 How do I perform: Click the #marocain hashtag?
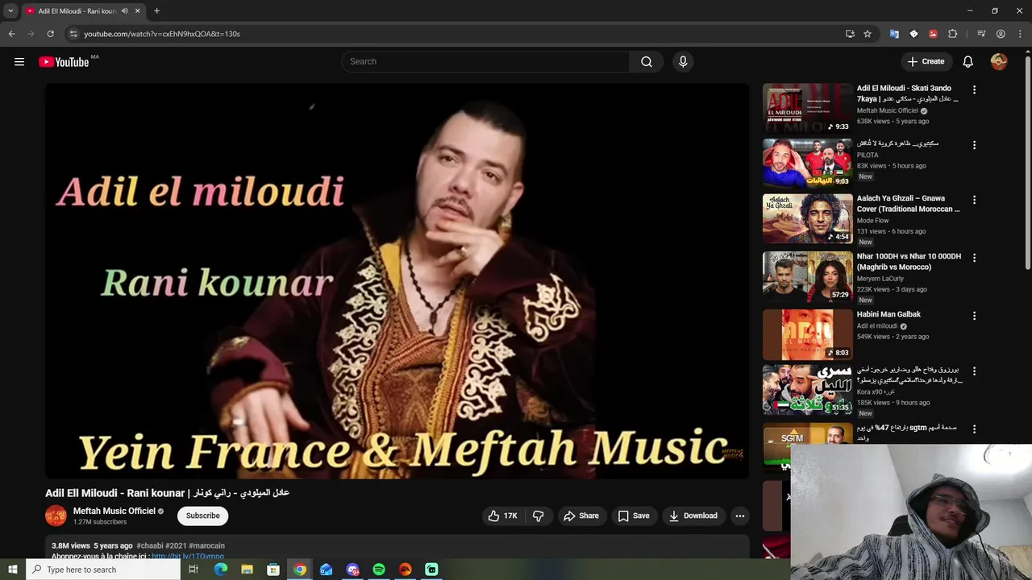pos(206,545)
